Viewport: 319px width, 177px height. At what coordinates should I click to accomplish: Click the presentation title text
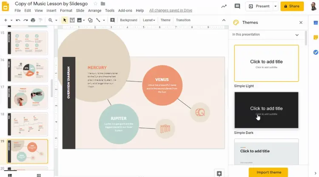(51, 4)
